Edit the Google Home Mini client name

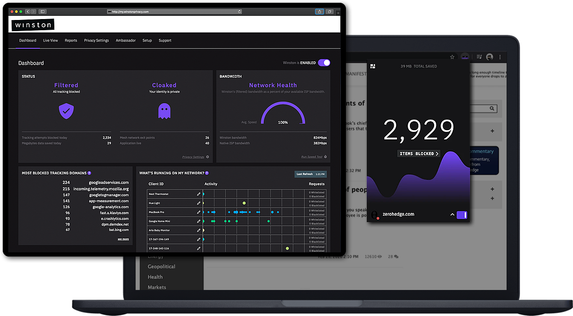[x=199, y=221]
